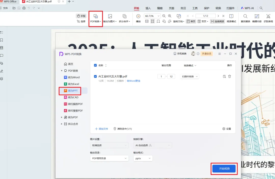
Task: Click the 识别表格 recognize table icon
Action: point(268,16)
